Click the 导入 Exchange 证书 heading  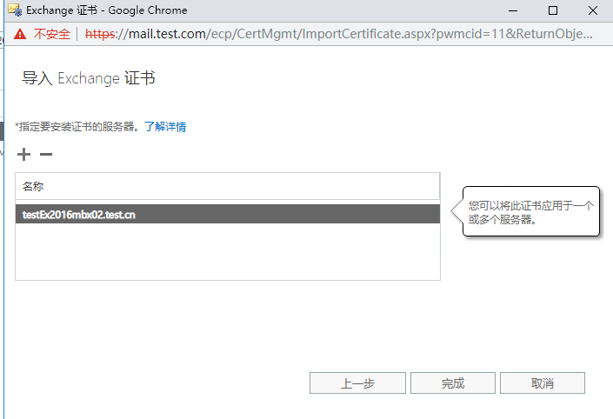(89, 78)
